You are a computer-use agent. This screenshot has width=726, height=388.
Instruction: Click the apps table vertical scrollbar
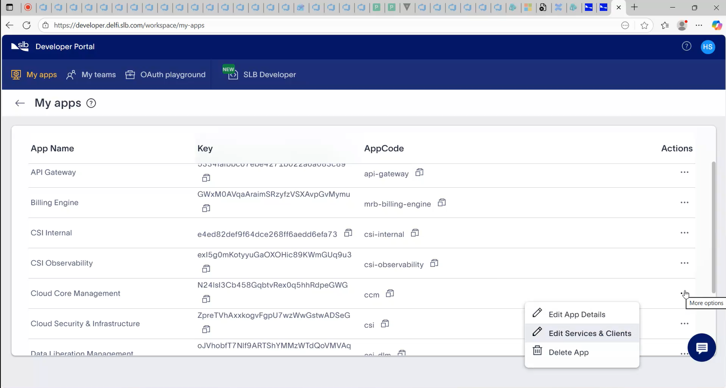pyautogui.click(x=713, y=227)
